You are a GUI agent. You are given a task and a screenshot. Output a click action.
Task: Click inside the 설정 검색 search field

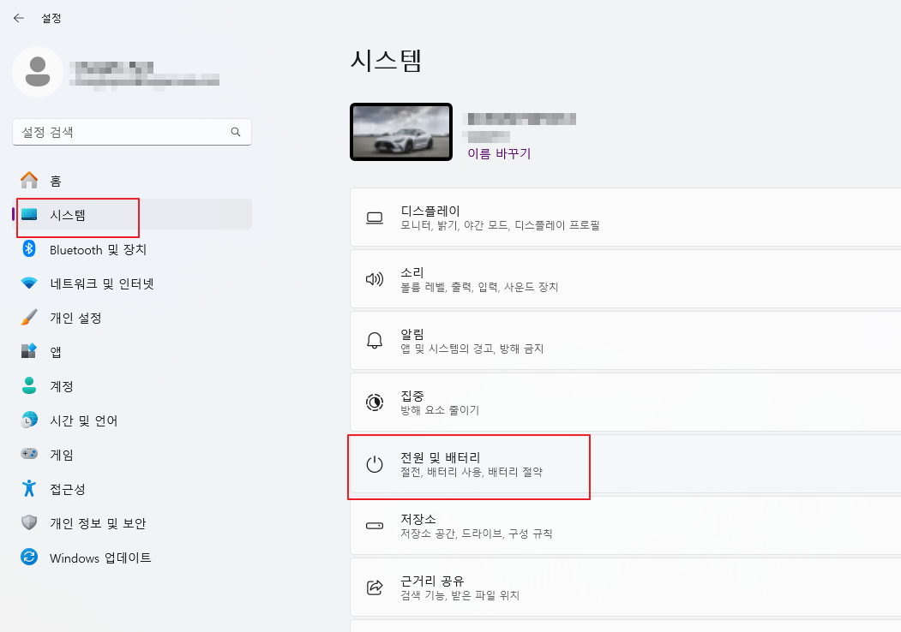coord(131,132)
